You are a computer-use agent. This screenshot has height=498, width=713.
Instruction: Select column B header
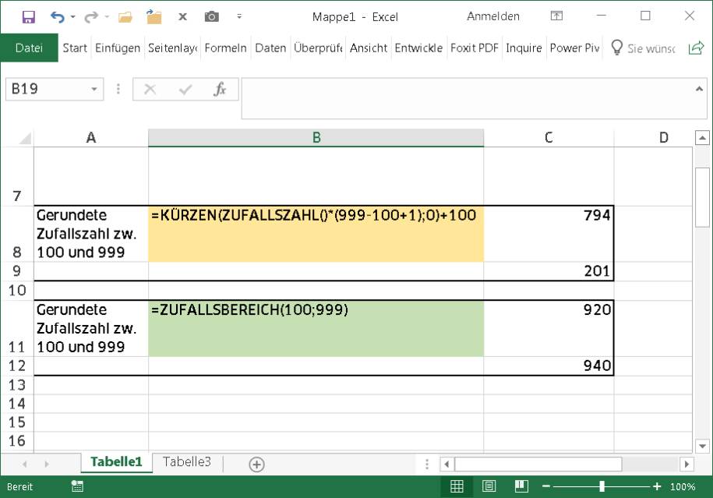[x=316, y=138]
